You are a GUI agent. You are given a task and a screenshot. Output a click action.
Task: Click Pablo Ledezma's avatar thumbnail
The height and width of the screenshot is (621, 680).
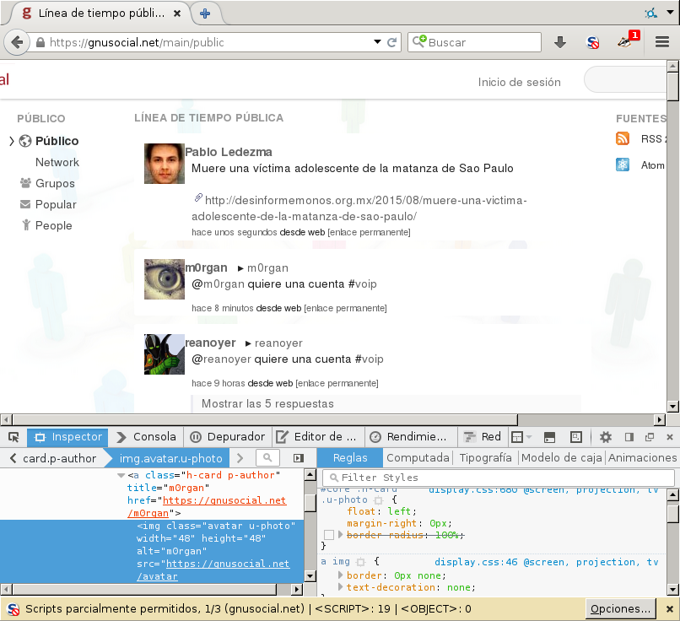pyautogui.click(x=165, y=164)
